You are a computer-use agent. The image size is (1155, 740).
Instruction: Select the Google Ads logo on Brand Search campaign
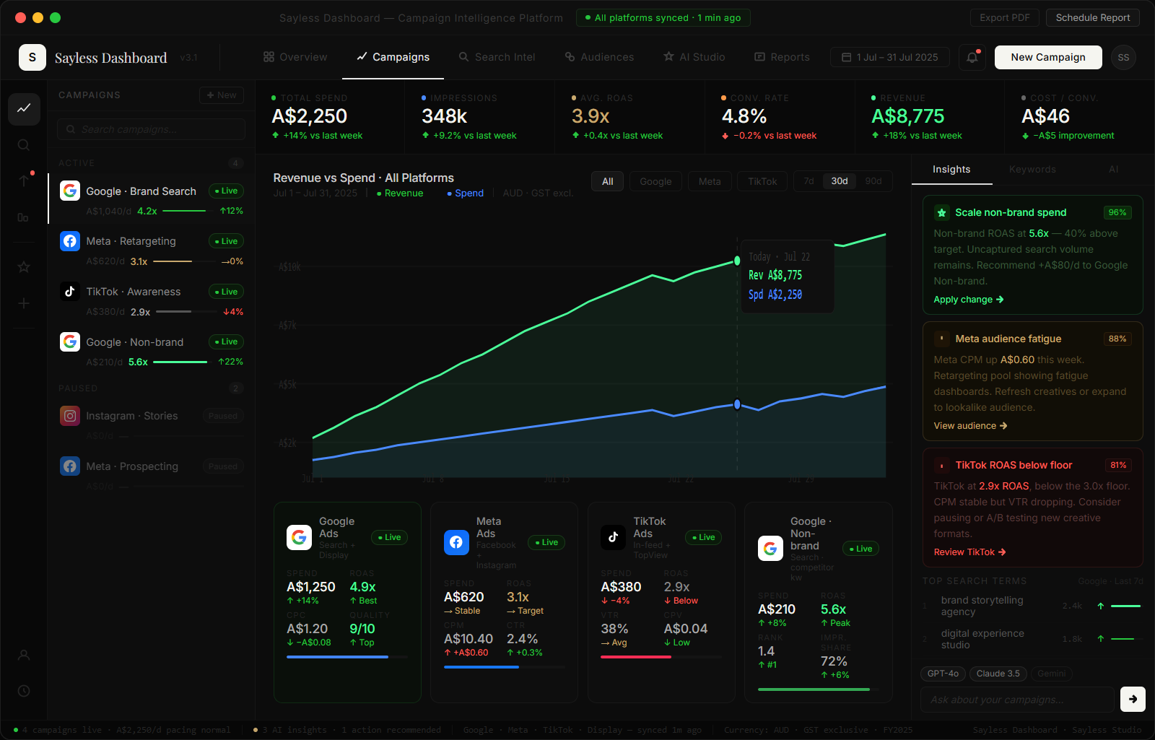pos(70,191)
